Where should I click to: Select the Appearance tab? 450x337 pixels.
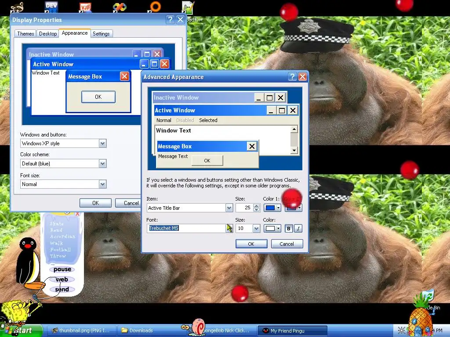point(75,33)
